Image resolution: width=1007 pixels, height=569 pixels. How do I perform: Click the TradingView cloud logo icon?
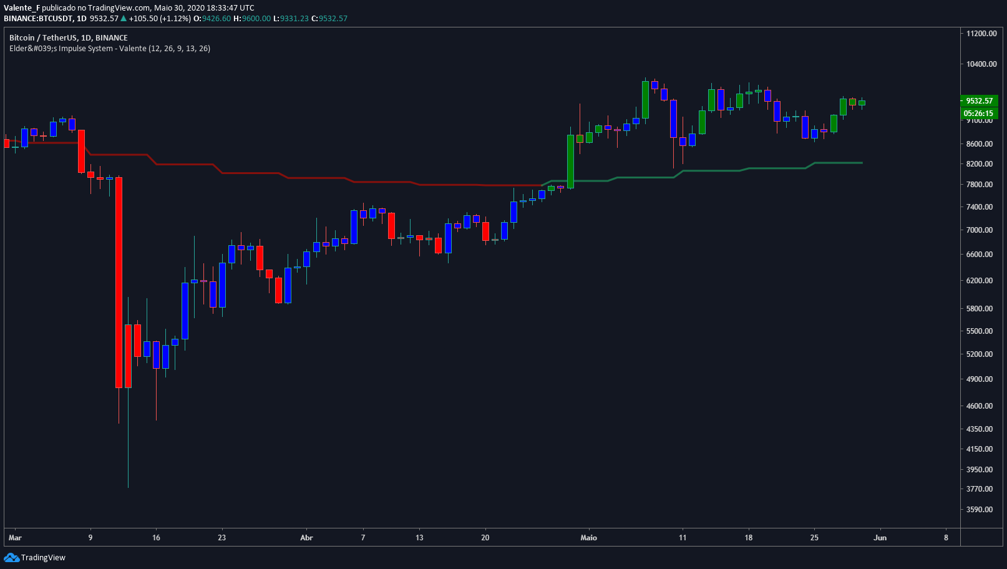pyautogui.click(x=11, y=557)
